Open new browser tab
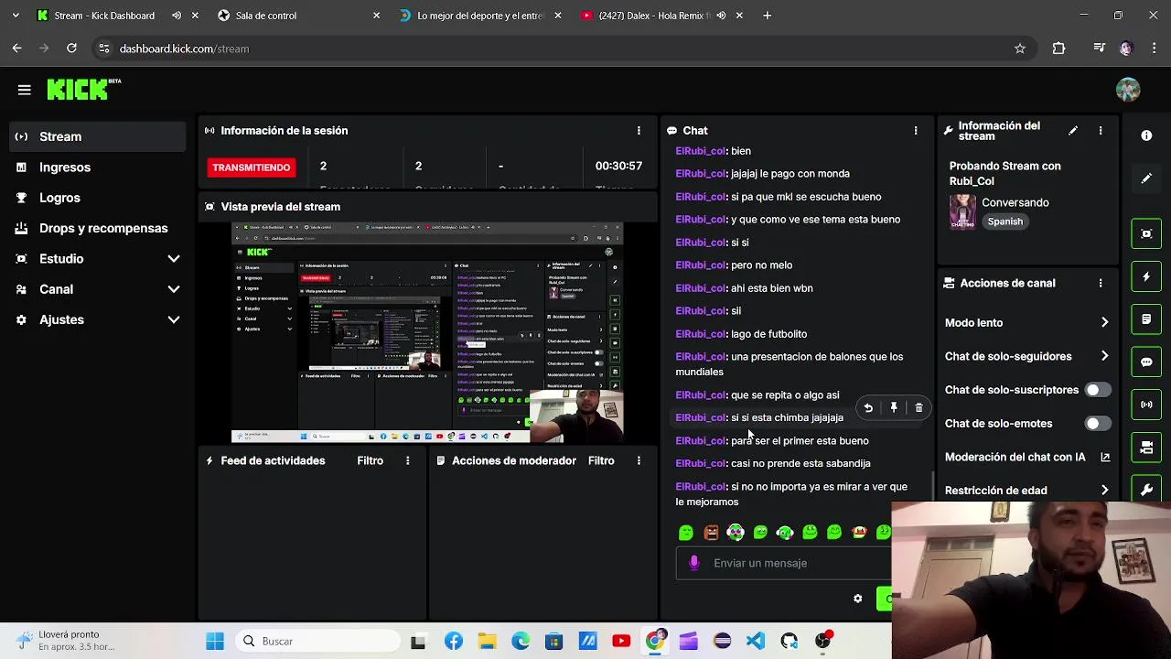 [767, 16]
